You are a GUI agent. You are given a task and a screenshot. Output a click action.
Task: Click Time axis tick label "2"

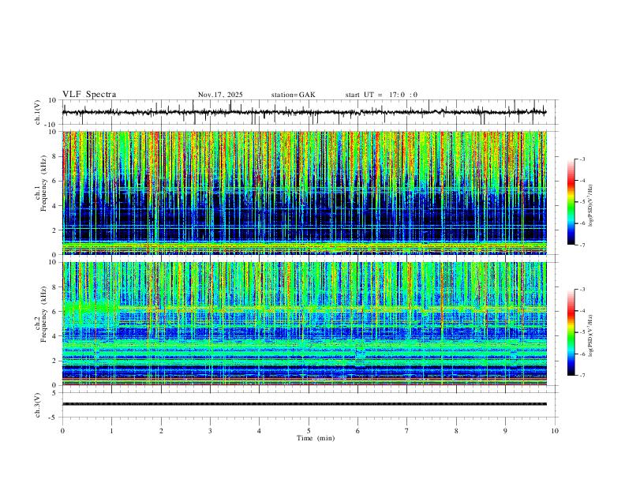pyautogui.click(x=161, y=431)
